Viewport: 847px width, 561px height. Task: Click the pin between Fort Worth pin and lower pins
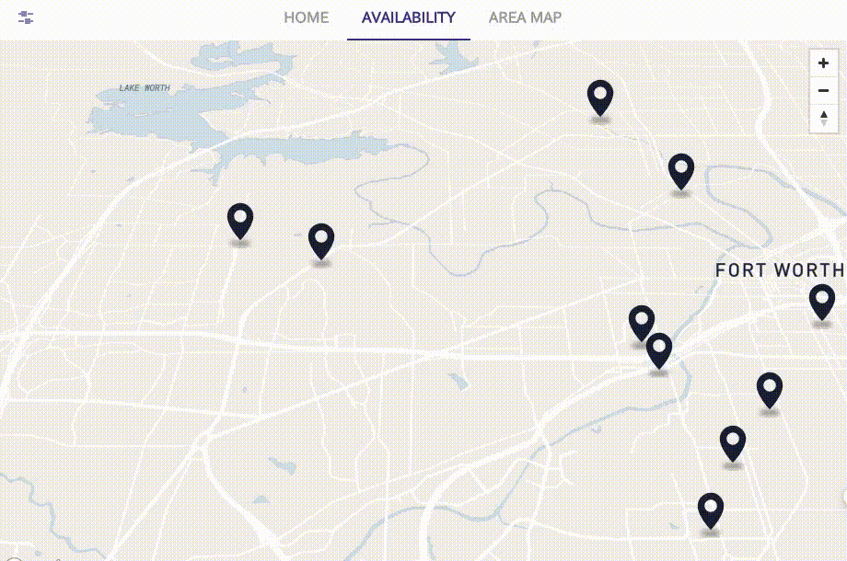click(x=769, y=389)
